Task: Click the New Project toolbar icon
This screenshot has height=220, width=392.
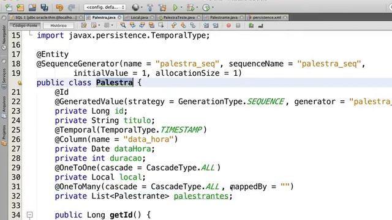Action: (20, 7)
